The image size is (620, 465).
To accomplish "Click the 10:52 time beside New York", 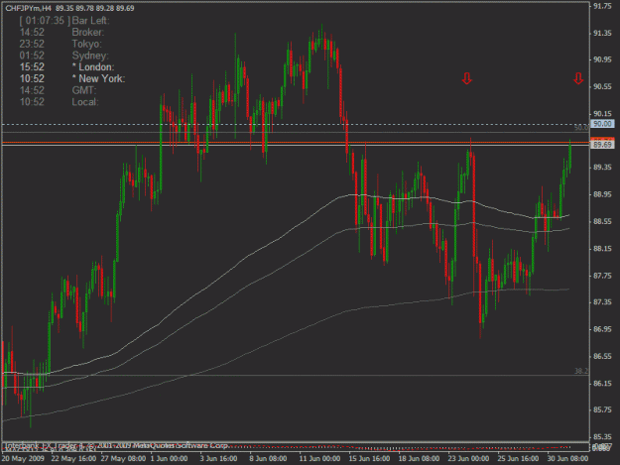I will click(x=32, y=78).
